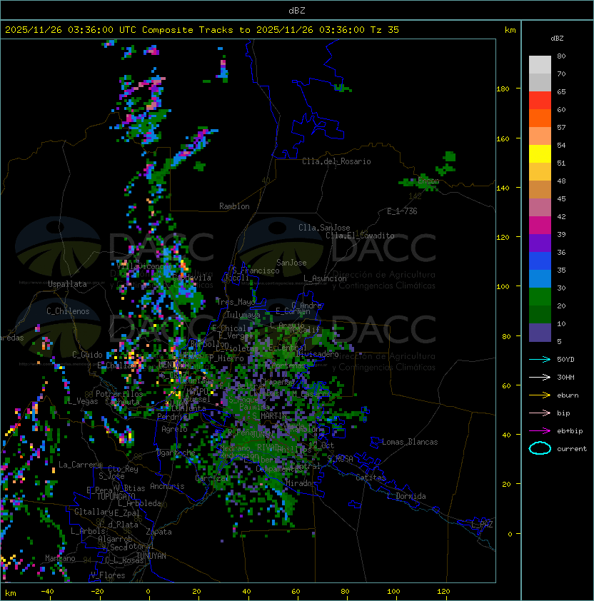Select the slate 5-10 dBZ color band
Viewport: 594px width, 601px height.
tap(540, 333)
